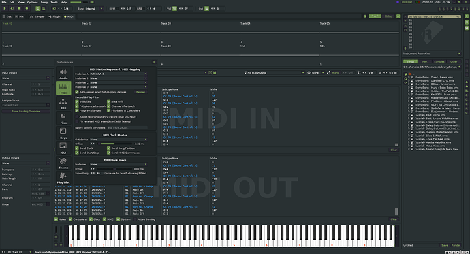Viewport: 470px width, 254px height.
Task: Toggle the pattern follow button
Action: (x=37, y=8)
